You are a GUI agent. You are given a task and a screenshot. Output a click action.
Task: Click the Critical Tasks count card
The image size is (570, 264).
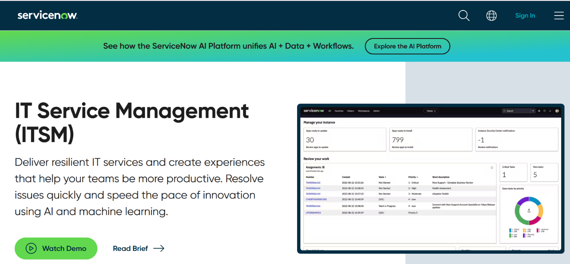point(514,172)
